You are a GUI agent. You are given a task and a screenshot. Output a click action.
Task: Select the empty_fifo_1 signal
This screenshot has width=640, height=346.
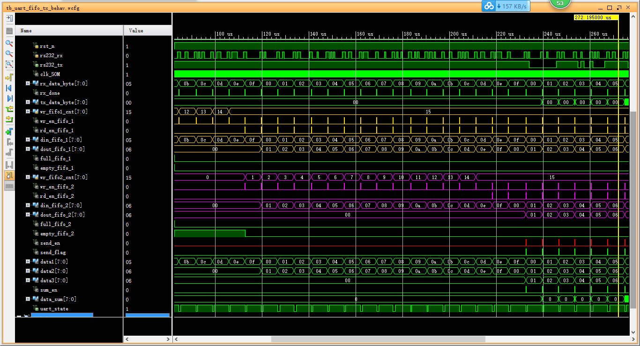[56, 168]
